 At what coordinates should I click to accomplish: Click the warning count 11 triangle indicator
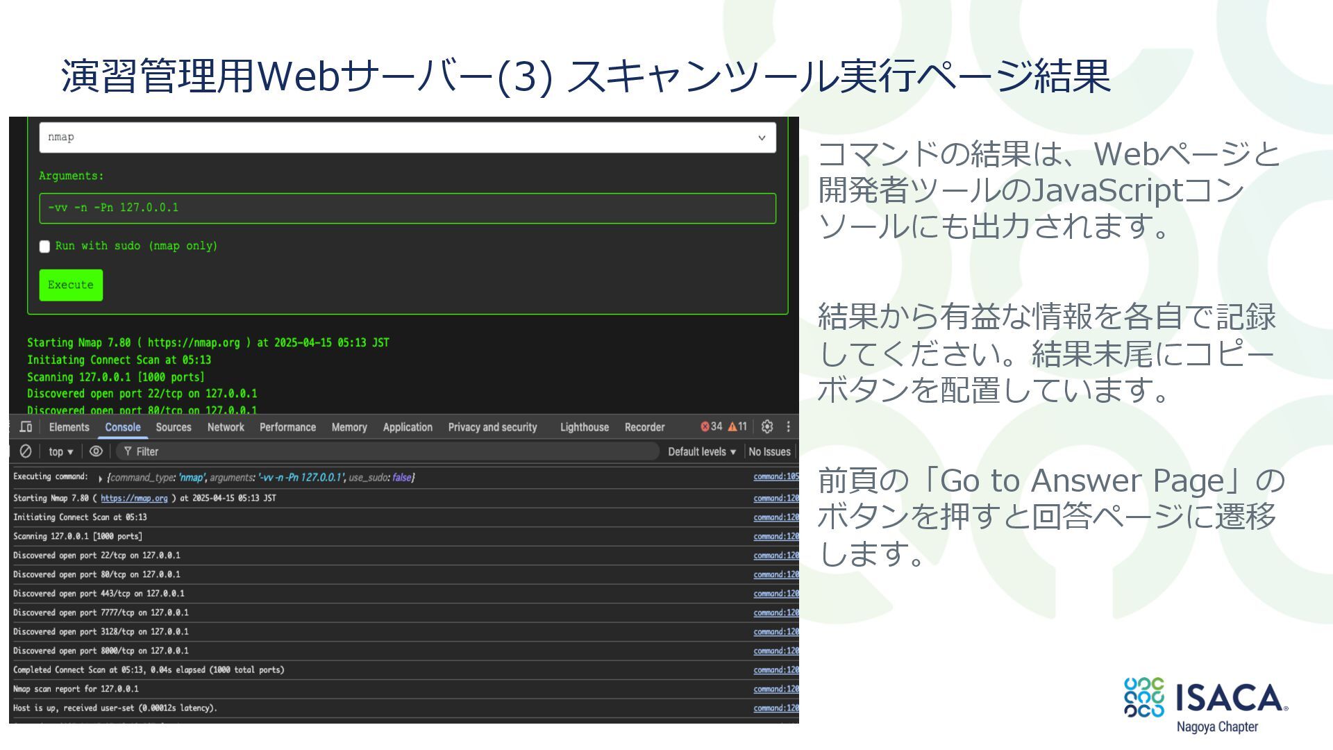tap(737, 427)
